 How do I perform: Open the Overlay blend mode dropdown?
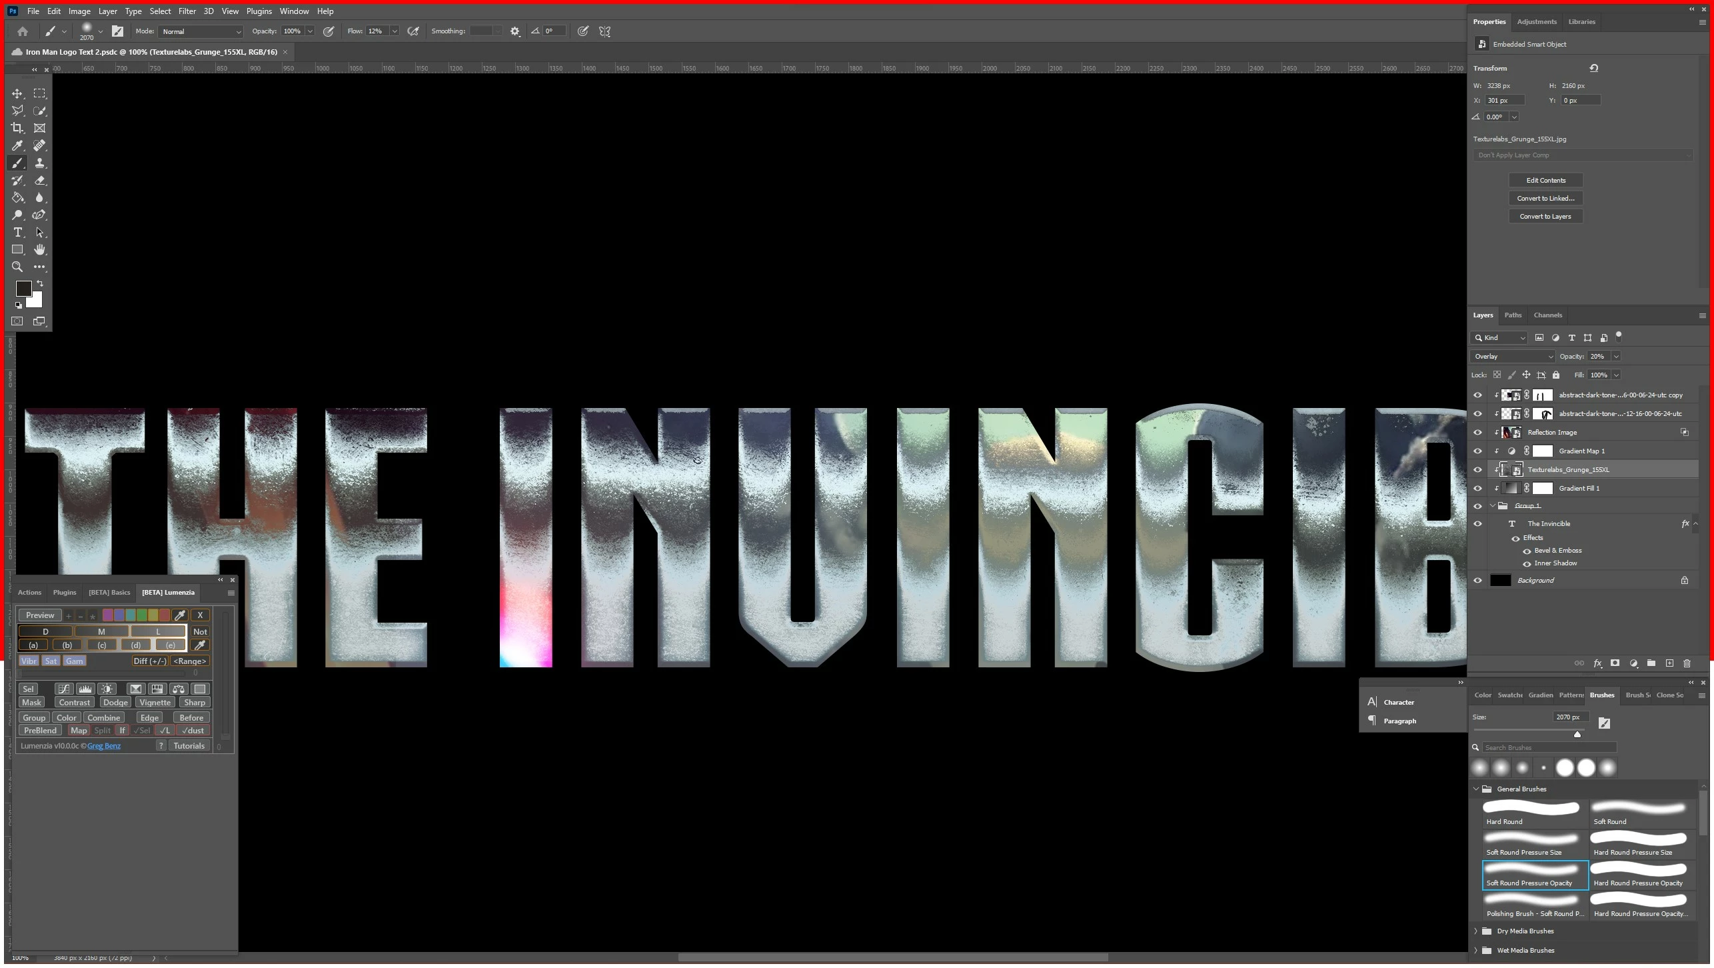tap(1512, 357)
